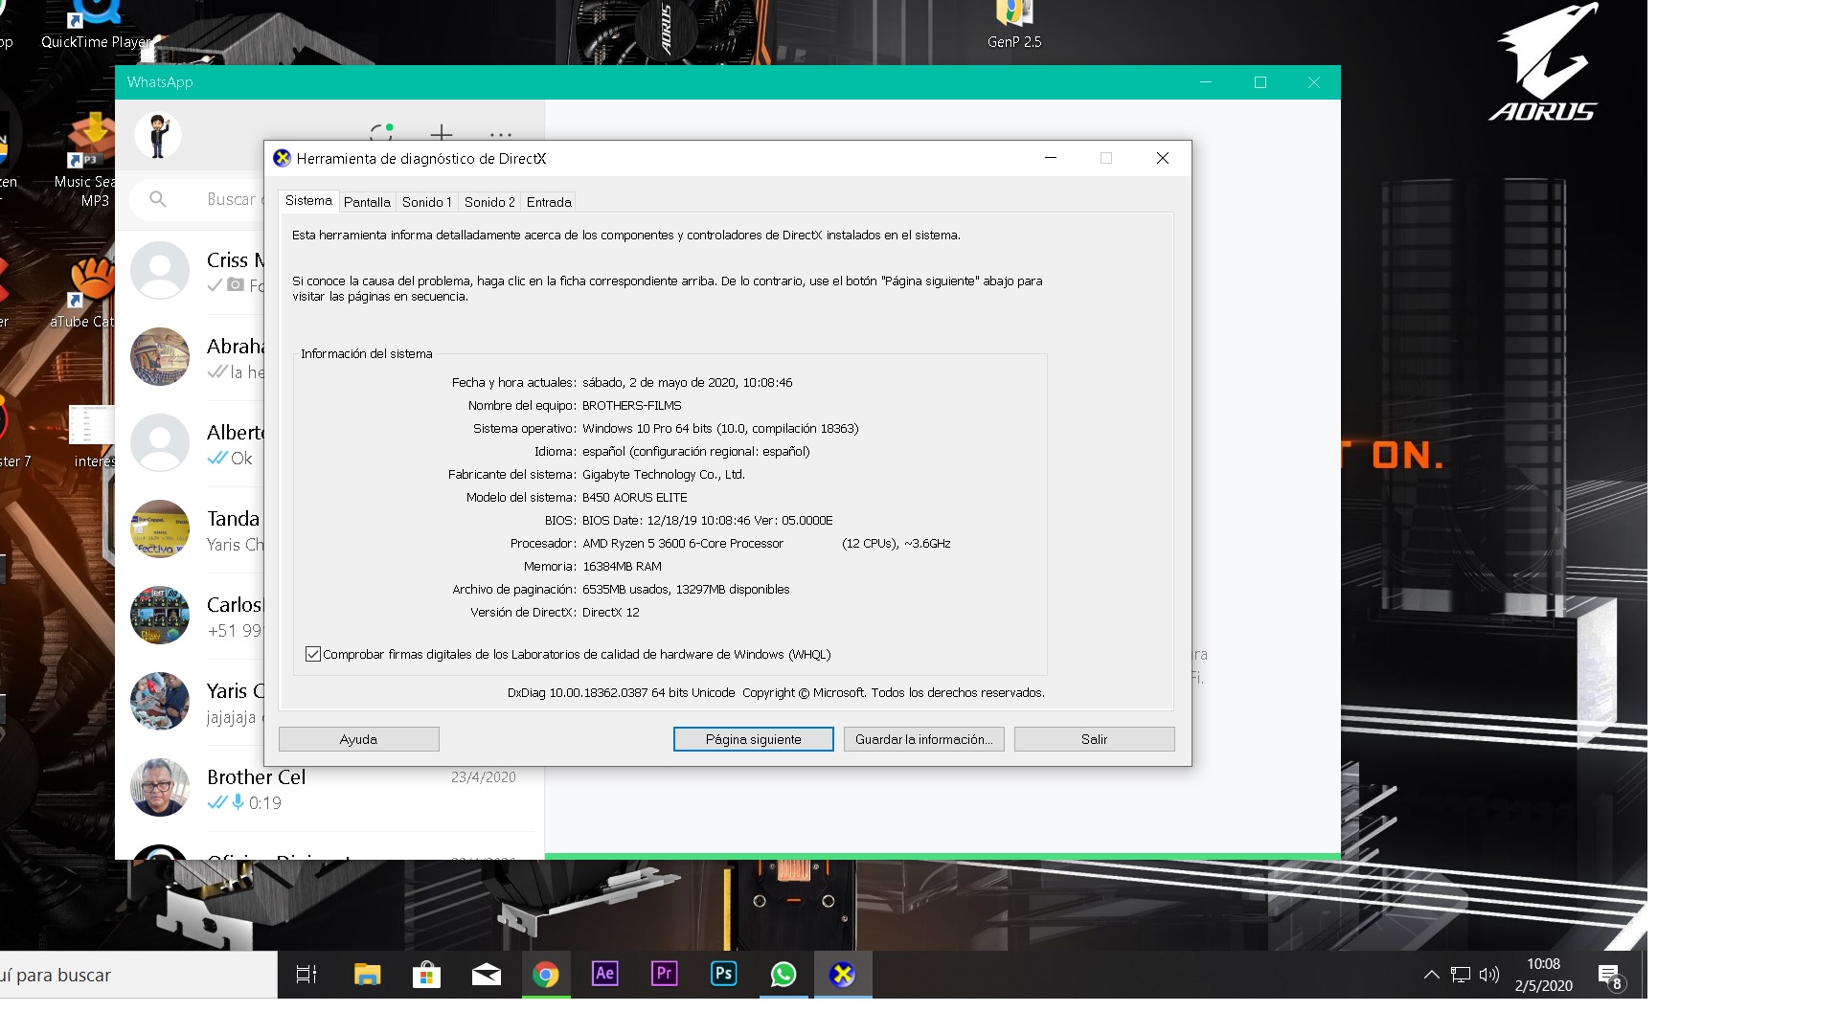Screen dimensions: 1839x1034
Task: Launch Premiere Pro taskbar icon
Action: tap(664, 975)
